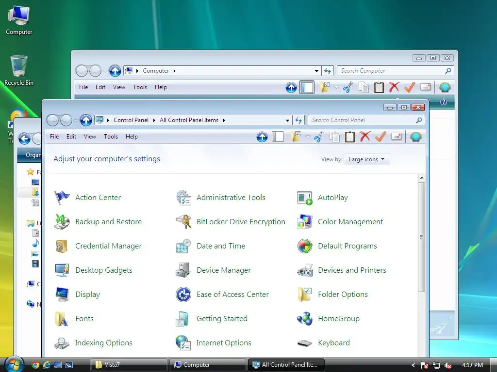
Task: Expand Computer window address bar dropdown
Action: click(x=316, y=71)
